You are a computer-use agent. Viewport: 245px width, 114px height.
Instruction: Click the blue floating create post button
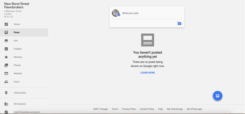pos(218,96)
